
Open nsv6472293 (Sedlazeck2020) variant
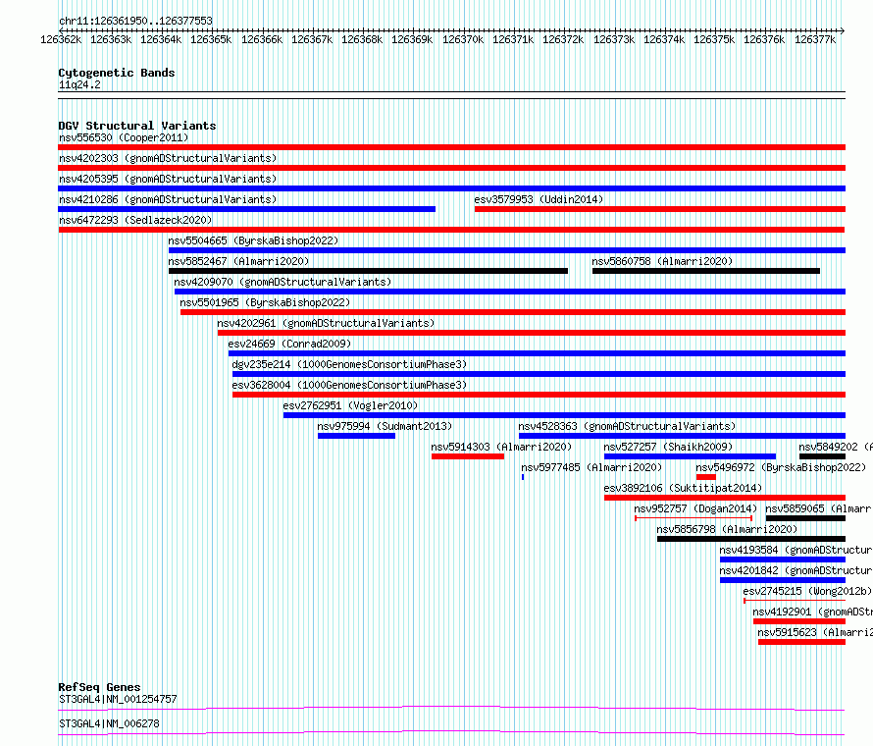click(135, 220)
